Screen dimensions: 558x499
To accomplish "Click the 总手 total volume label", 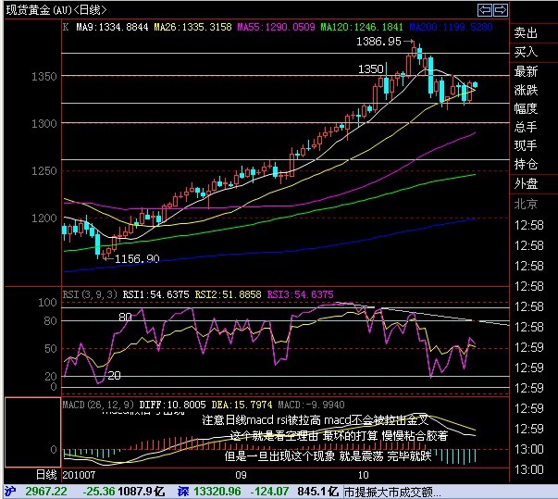I will click(x=526, y=127).
